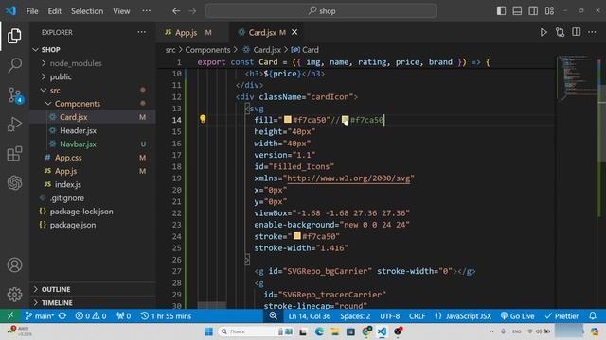
Task: Change the Spaces: 2 indentation setting
Action: point(355,316)
